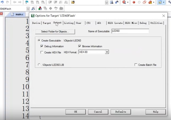
Task: Open the Target tab
Action: coord(47,23)
